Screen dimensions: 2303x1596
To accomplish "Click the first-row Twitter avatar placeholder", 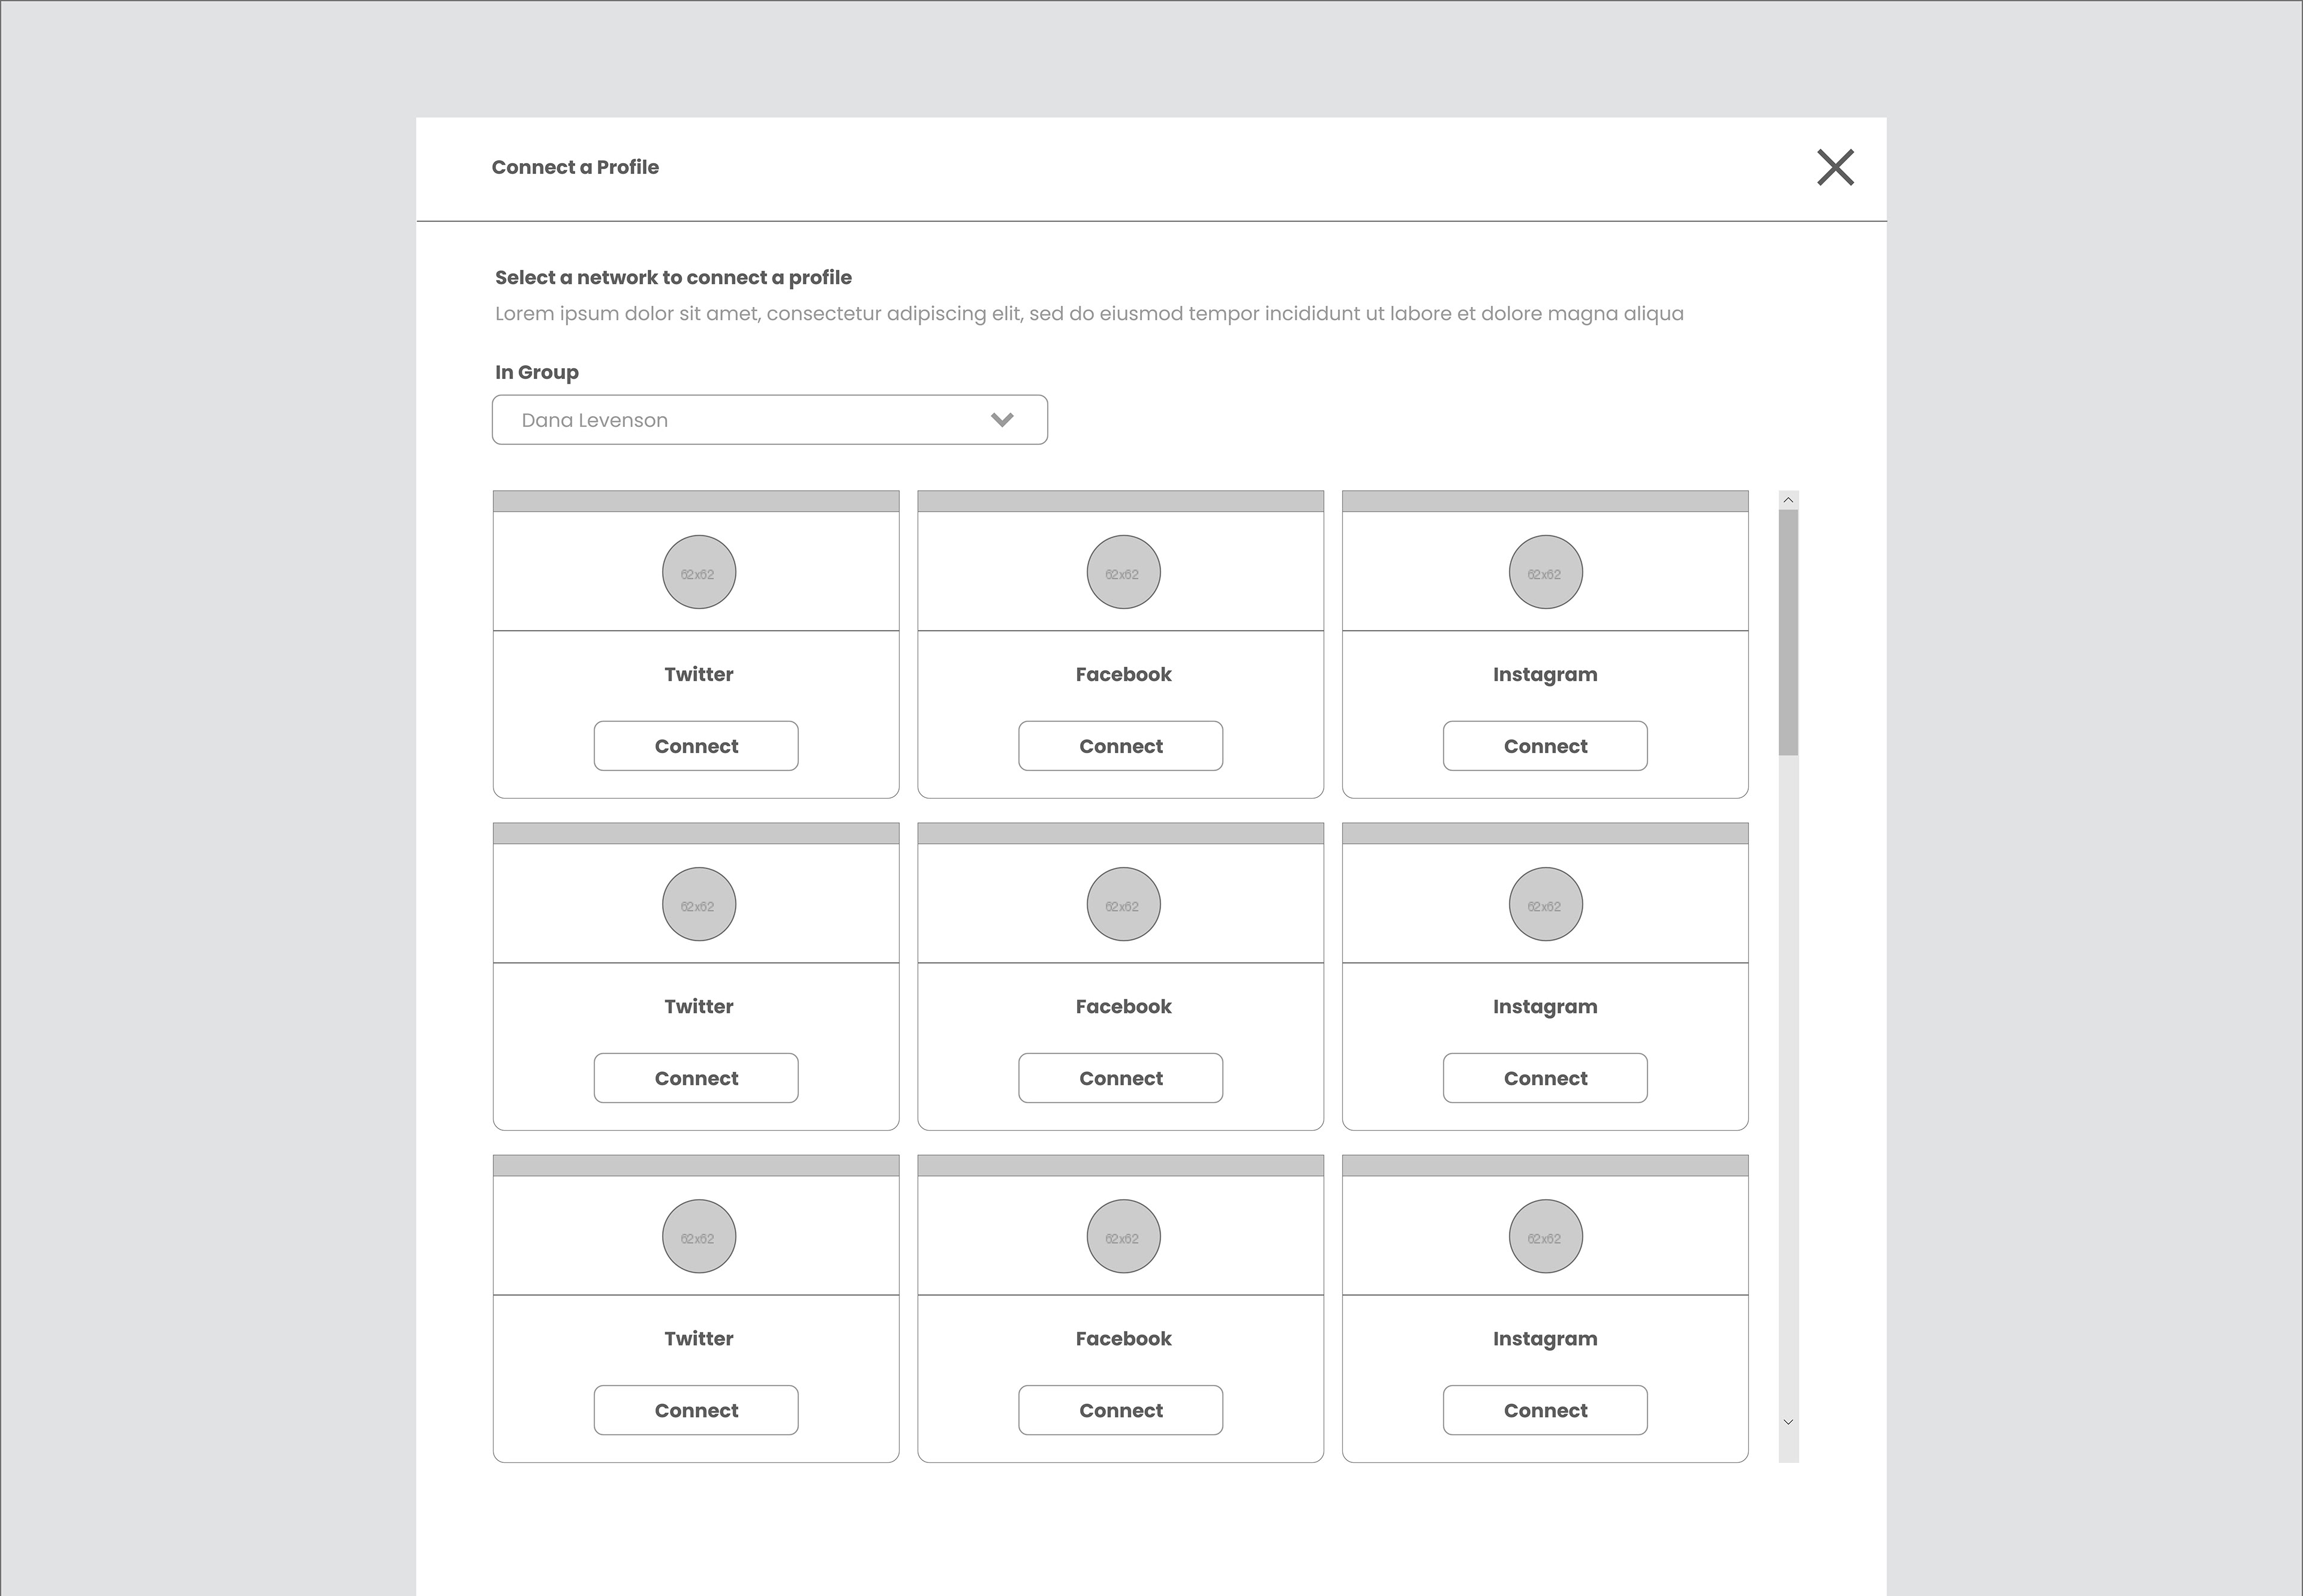I will point(698,572).
